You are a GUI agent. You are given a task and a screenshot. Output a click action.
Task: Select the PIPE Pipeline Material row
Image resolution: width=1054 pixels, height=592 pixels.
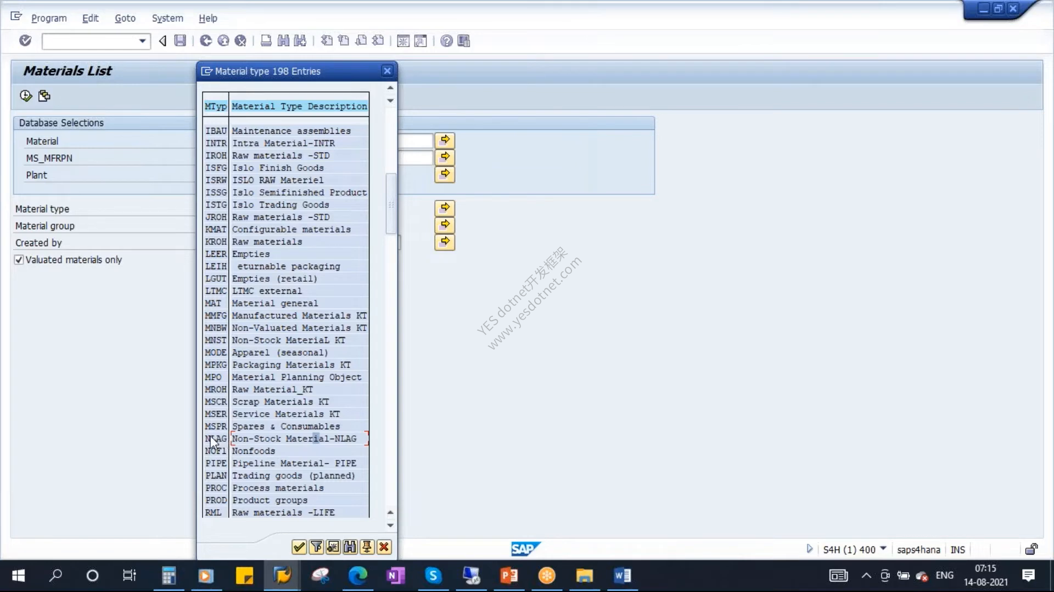click(285, 463)
